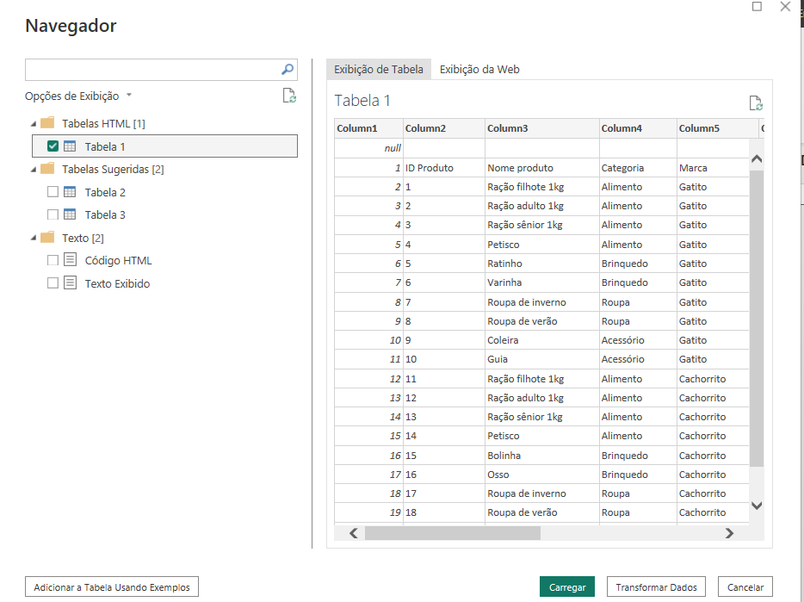Click the preview scroll down arrow
Viewport: 804px width, 602px height.
click(757, 506)
